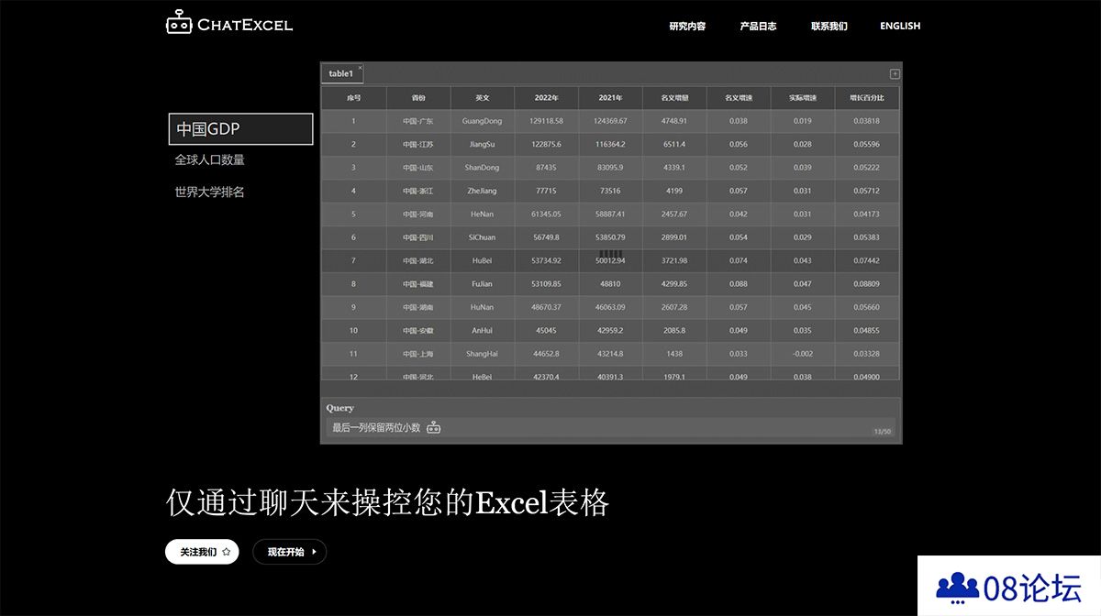This screenshot has height=616, width=1101.
Task: Select the SiChuan cell
Action: [x=482, y=237]
